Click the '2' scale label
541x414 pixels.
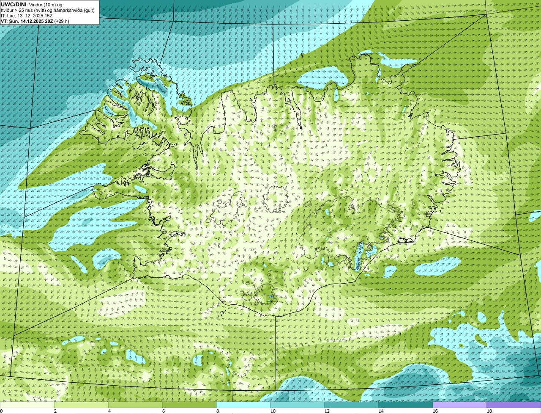tap(55, 411)
